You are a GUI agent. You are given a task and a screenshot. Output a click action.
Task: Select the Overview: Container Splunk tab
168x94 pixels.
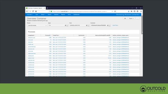coord(35,8)
